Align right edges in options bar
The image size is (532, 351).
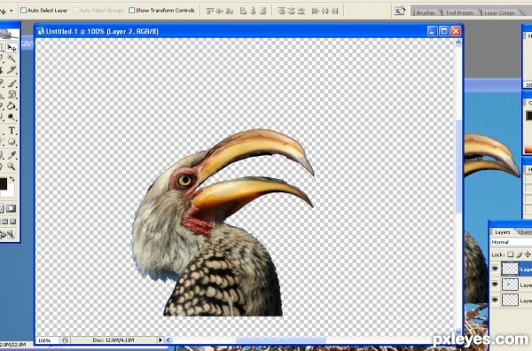tap(263, 11)
